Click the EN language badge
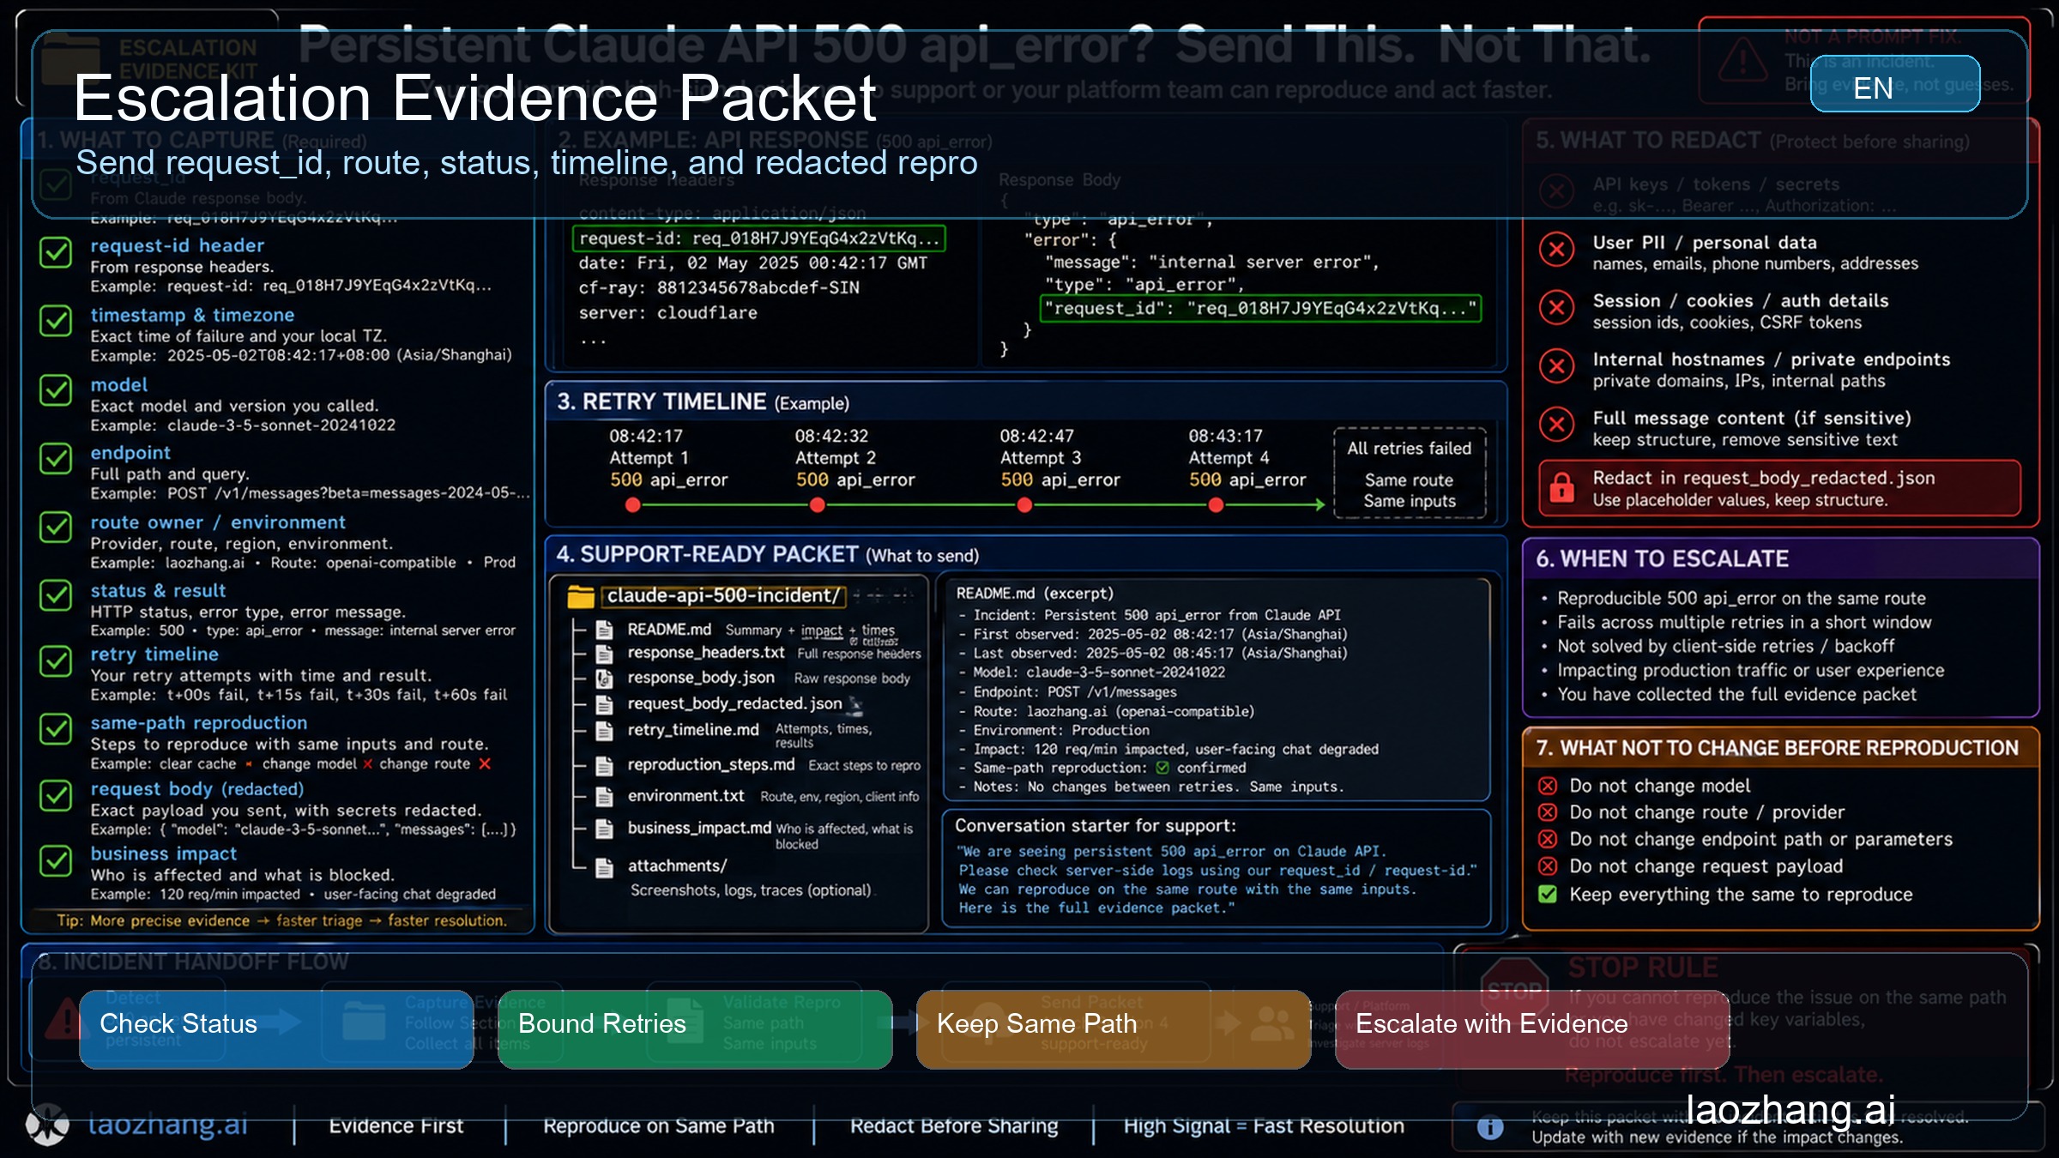2059x1158 pixels. point(1894,84)
